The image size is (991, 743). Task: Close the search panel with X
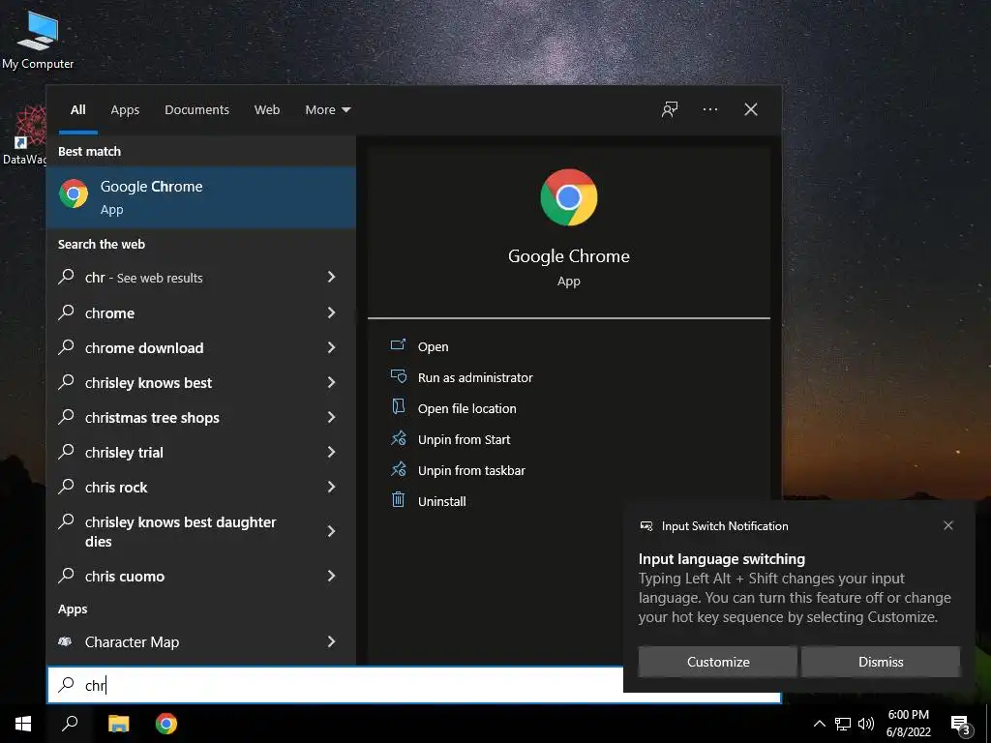[751, 109]
